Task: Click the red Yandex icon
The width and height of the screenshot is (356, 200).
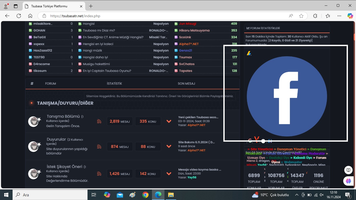Action: tap(257, 140)
